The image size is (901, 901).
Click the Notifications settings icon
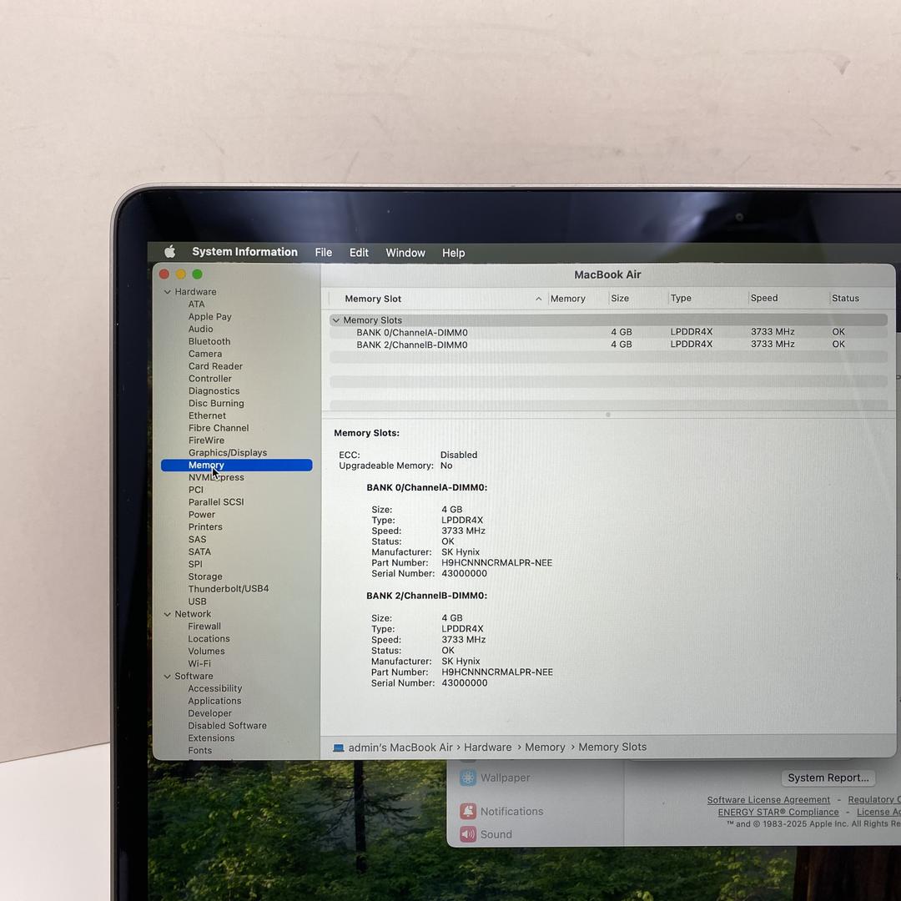(x=468, y=811)
